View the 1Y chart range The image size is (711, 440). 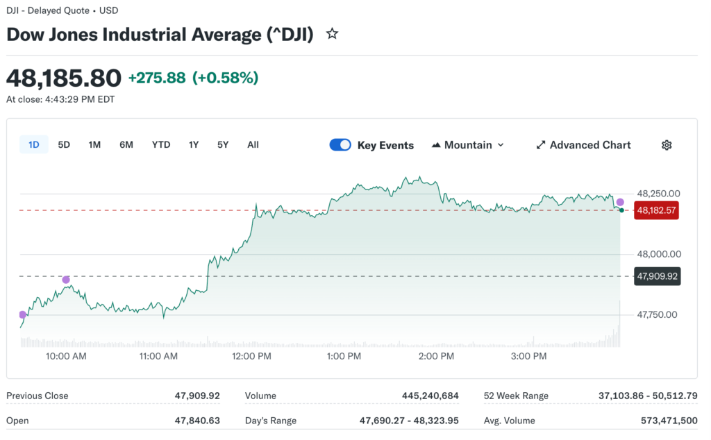[x=194, y=145]
